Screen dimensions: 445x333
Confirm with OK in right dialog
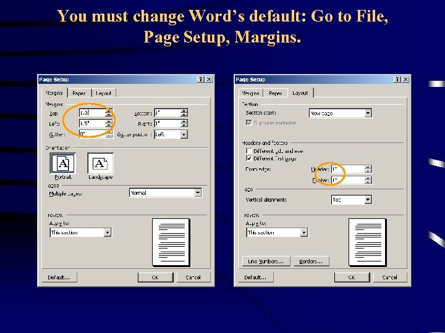[352, 277]
